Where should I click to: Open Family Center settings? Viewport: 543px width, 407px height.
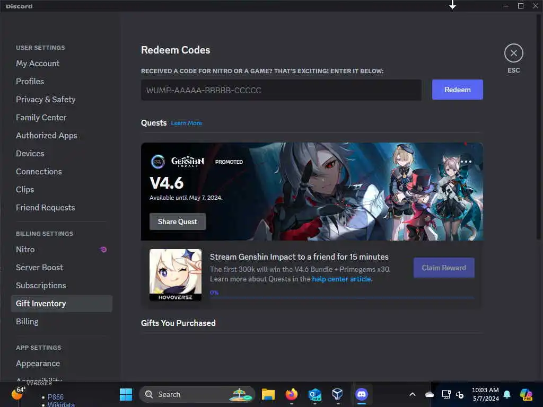pyautogui.click(x=41, y=117)
